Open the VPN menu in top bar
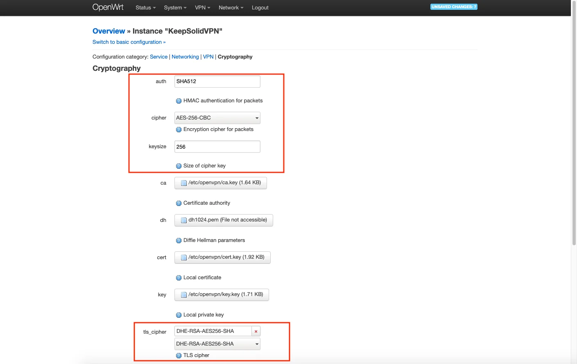The height and width of the screenshot is (364, 577). pos(202,8)
